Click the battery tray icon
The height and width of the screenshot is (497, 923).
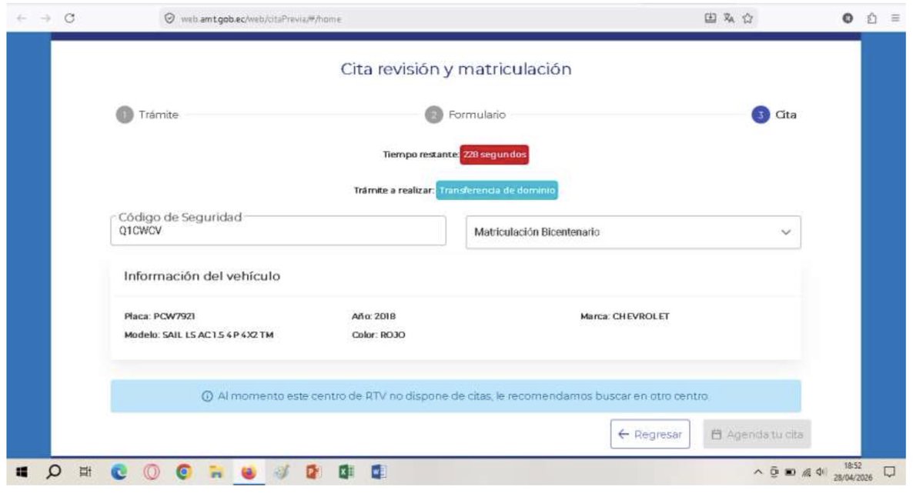click(x=790, y=472)
